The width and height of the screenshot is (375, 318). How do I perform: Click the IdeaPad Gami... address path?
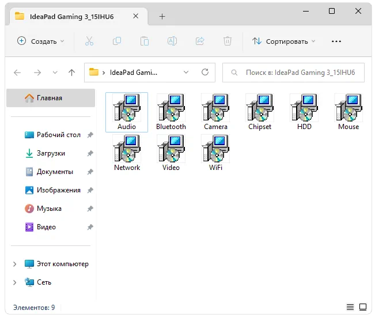pos(134,73)
